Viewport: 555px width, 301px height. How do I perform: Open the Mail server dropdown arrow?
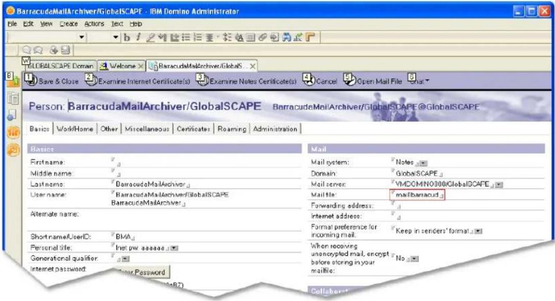(x=499, y=184)
